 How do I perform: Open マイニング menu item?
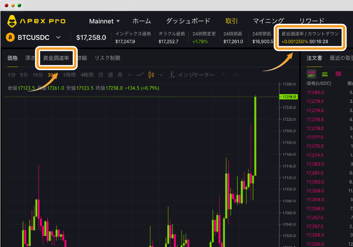tap(268, 21)
